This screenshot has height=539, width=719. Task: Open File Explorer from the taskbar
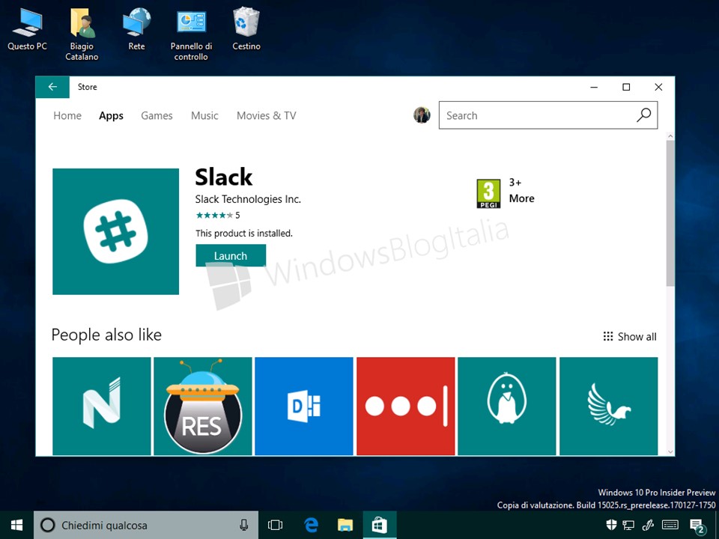(x=345, y=526)
